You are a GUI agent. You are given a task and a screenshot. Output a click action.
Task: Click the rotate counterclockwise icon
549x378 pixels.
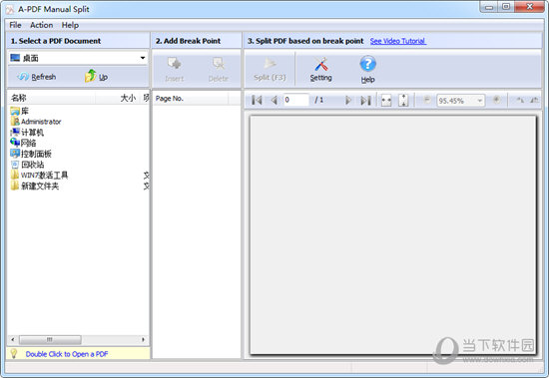tap(520, 100)
